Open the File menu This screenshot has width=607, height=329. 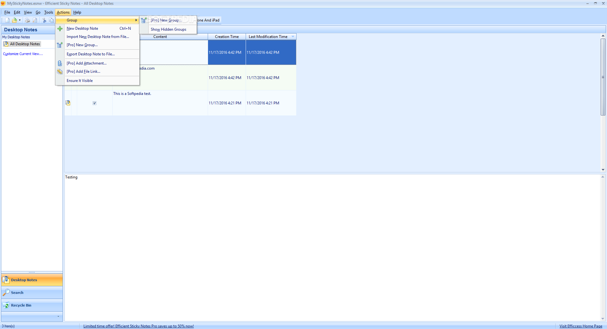pos(7,12)
